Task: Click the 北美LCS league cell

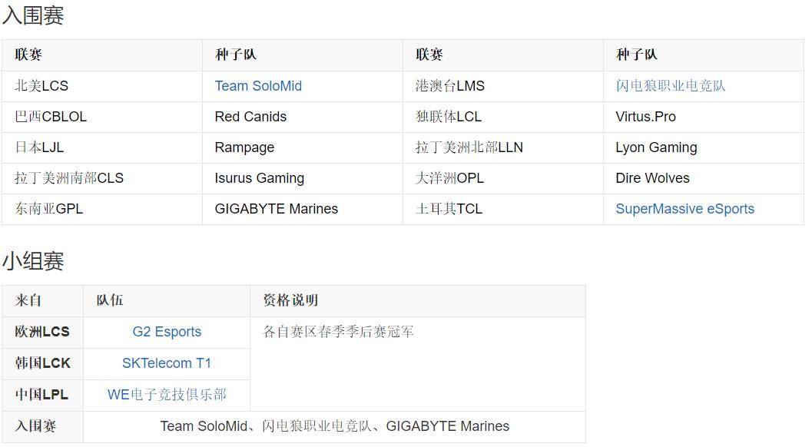Action: coord(41,86)
